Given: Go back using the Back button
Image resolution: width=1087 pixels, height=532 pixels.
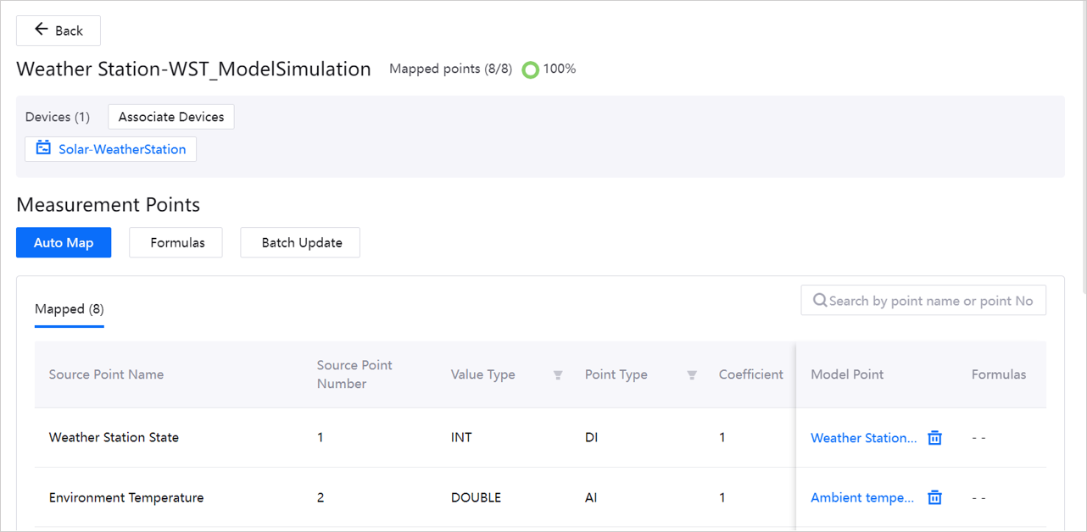Looking at the screenshot, I should pos(59,30).
